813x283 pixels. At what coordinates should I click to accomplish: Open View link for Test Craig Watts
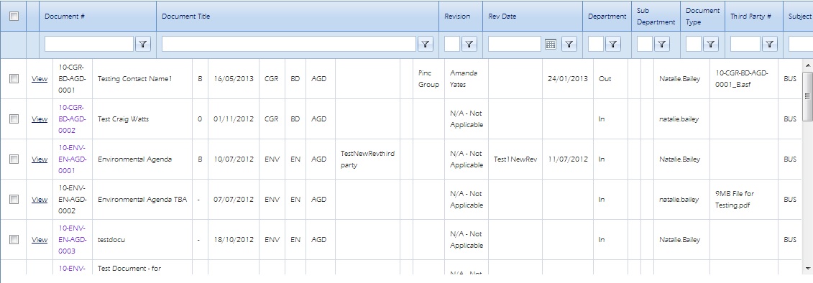click(x=40, y=119)
